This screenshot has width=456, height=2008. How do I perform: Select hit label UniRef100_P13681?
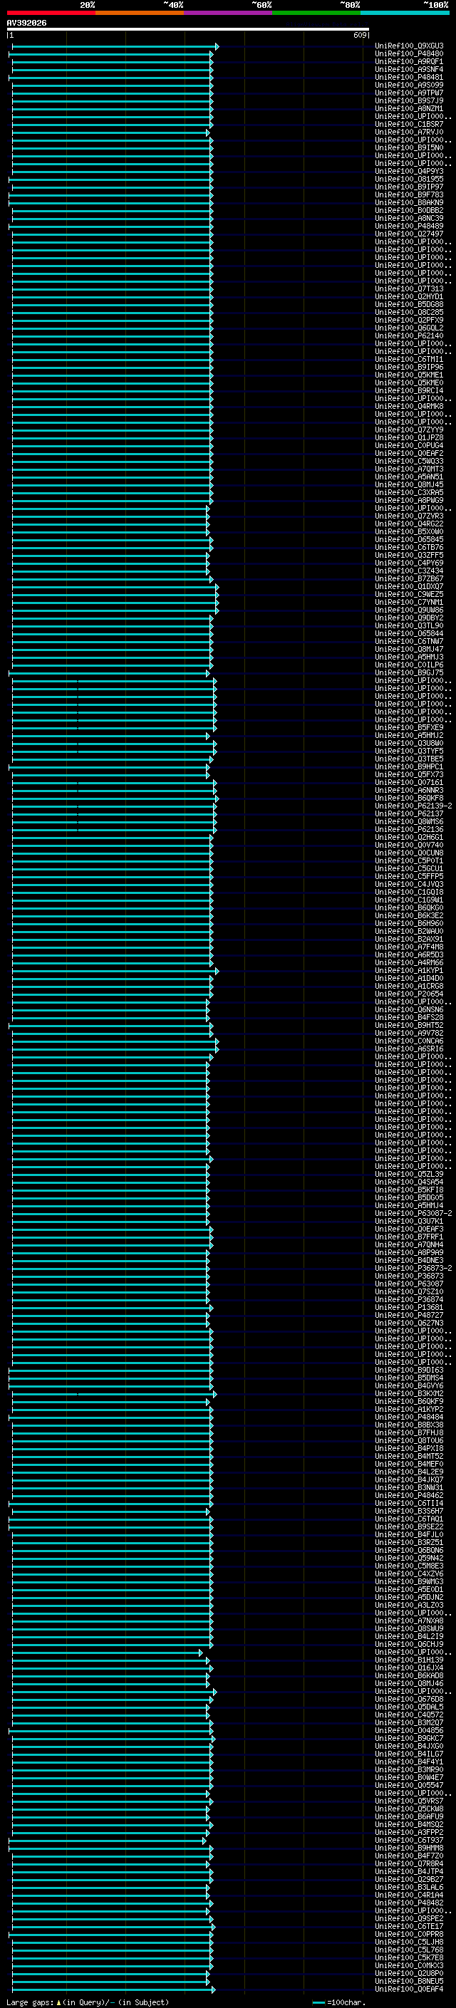409,1309
